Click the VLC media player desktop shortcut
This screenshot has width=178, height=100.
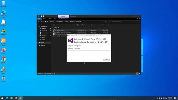point(4,70)
